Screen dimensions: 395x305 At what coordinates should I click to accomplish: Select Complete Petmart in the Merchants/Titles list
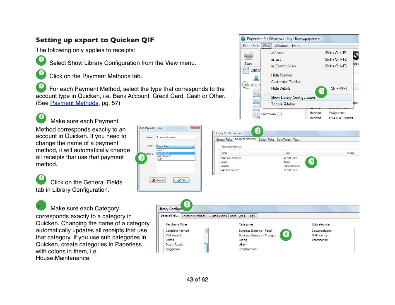(177, 231)
